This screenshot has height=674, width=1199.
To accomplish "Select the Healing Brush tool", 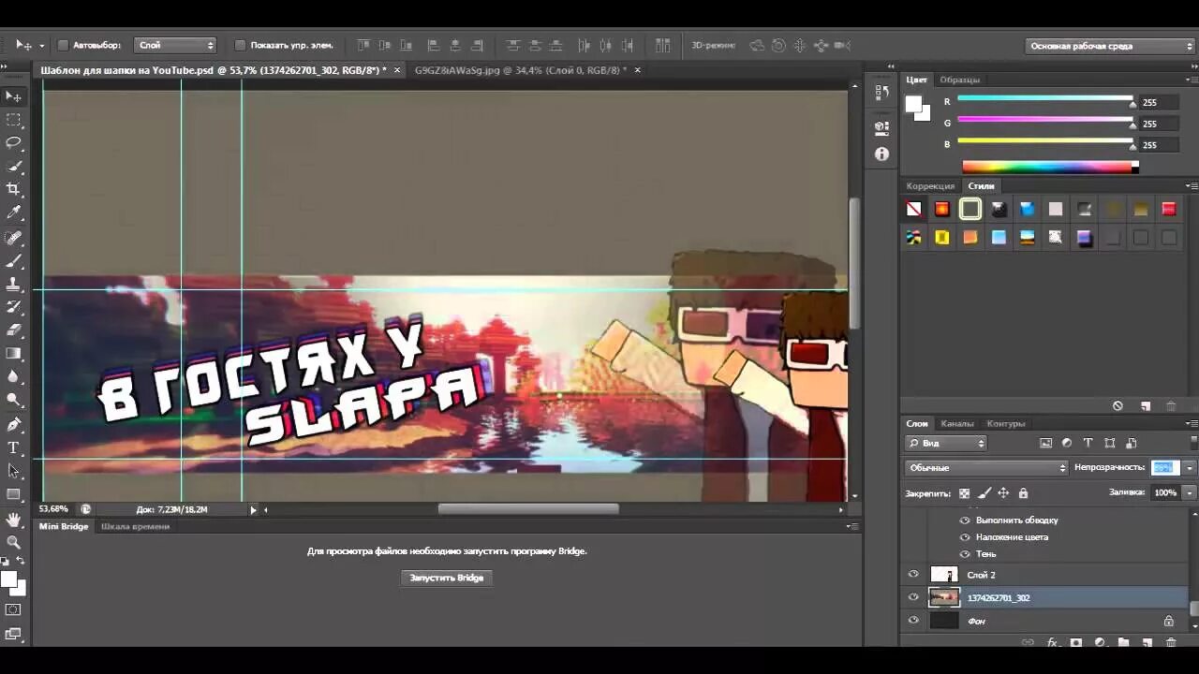I will coord(13,237).
